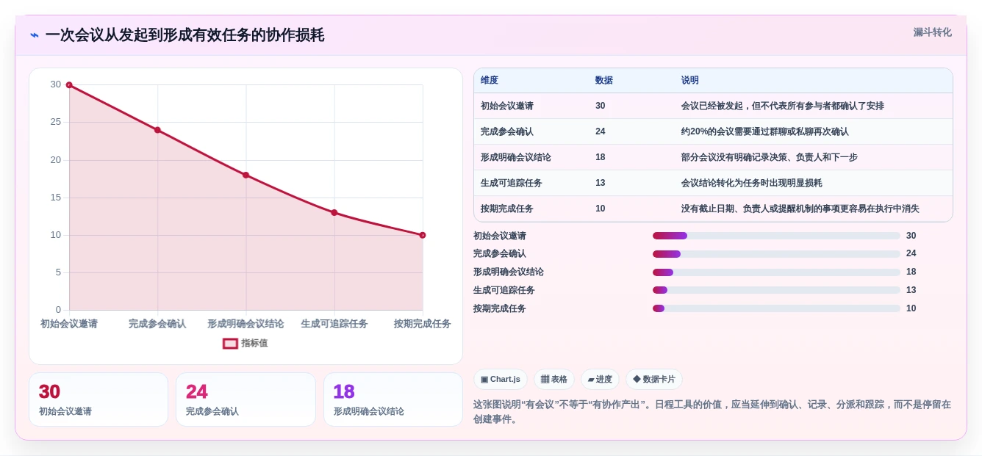Click the 30 初始会议邀请 stat card
Viewport: 982px width, 456px height.
[x=98, y=399]
